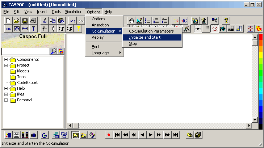This screenshot has height=148, width=264.
Task: Choose Stop in Co-Simulation submenu
Action: (x=152, y=43)
